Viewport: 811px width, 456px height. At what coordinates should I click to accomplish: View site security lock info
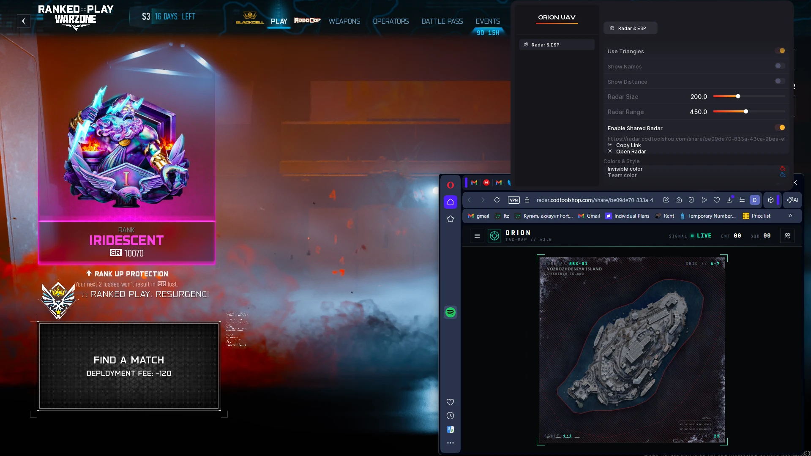click(527, 200)
